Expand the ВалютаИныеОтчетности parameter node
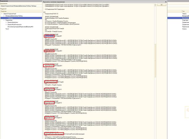 click(x=6, y=24)
